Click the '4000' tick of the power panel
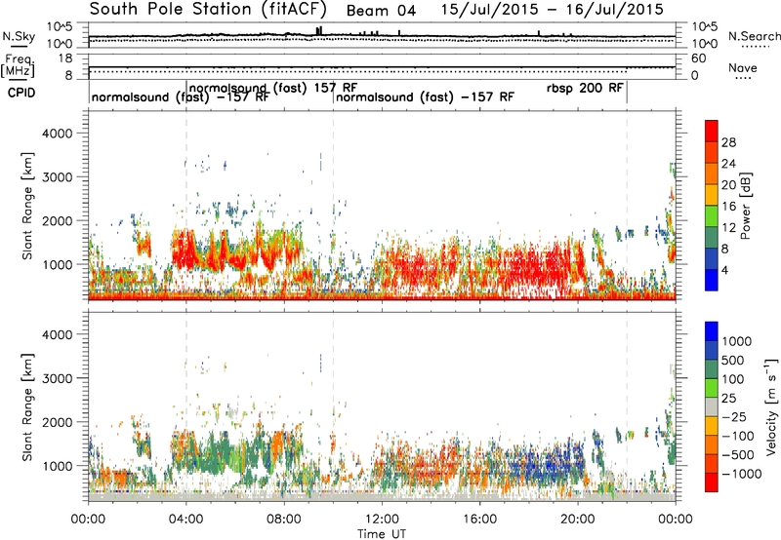This screenshot has height=540, width=781. [57, 134]
